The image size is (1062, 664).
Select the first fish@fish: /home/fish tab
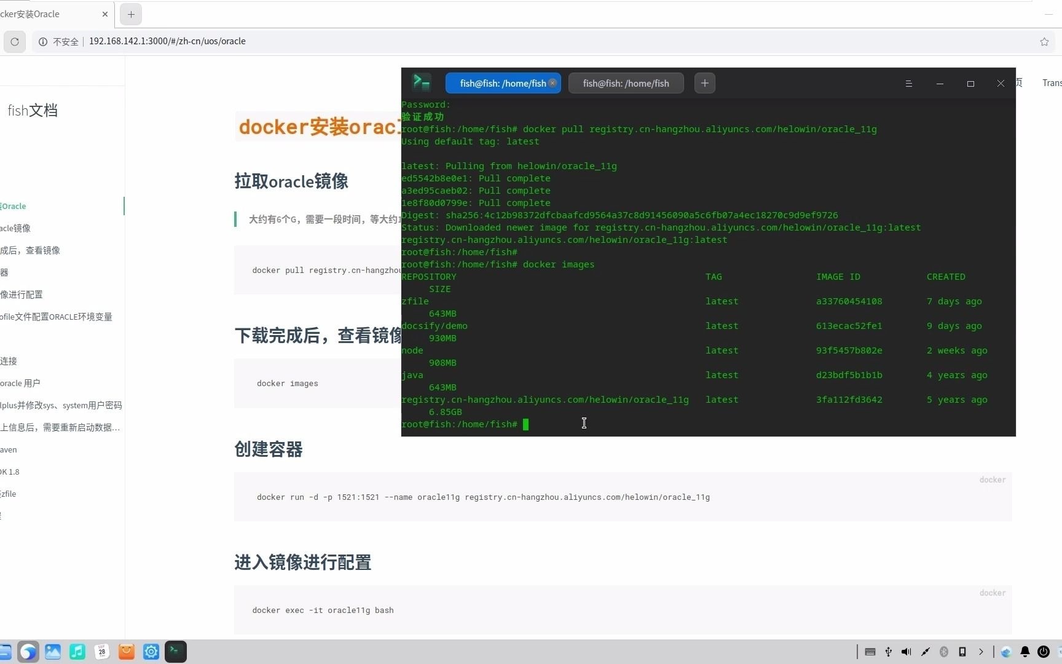point(503,83)
